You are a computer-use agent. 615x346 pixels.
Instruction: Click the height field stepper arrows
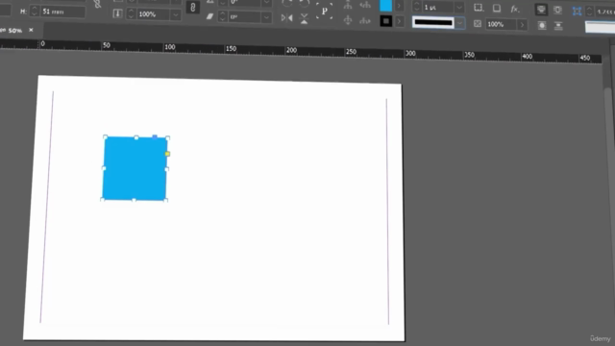[x=35, y=12]
